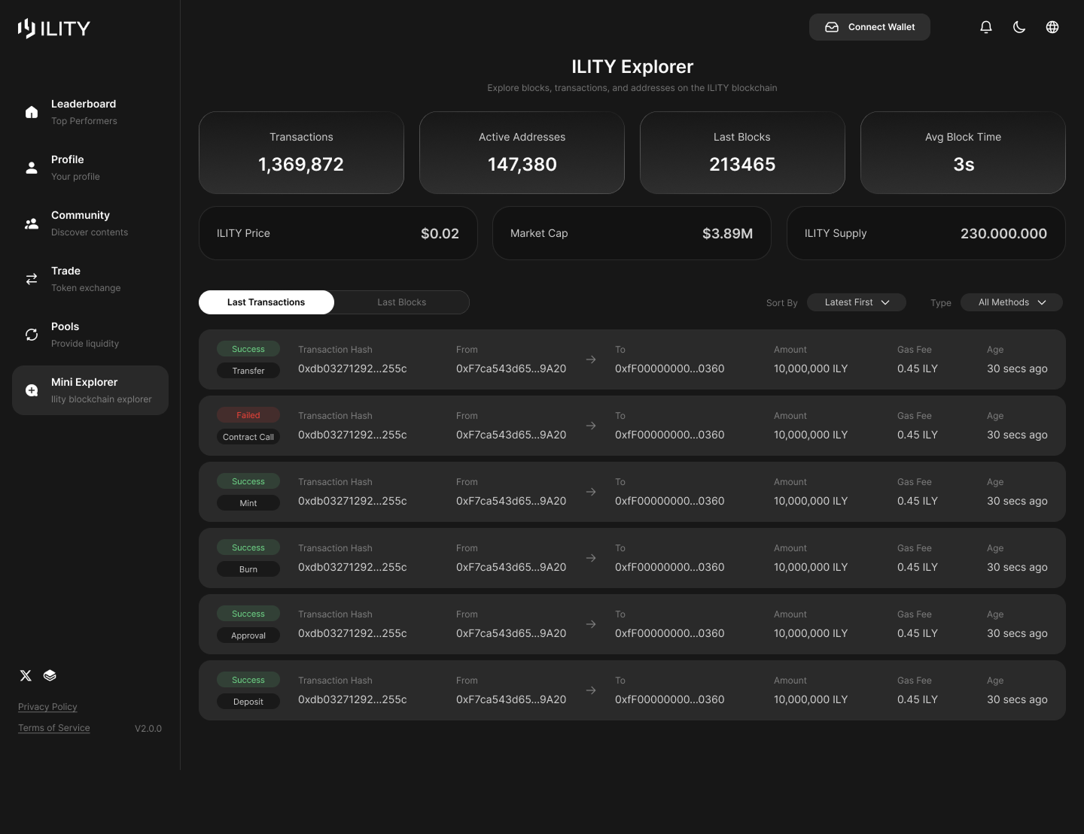Click the notification bell icon
This screenshot has height=834, width=1084.
[986, 27]
